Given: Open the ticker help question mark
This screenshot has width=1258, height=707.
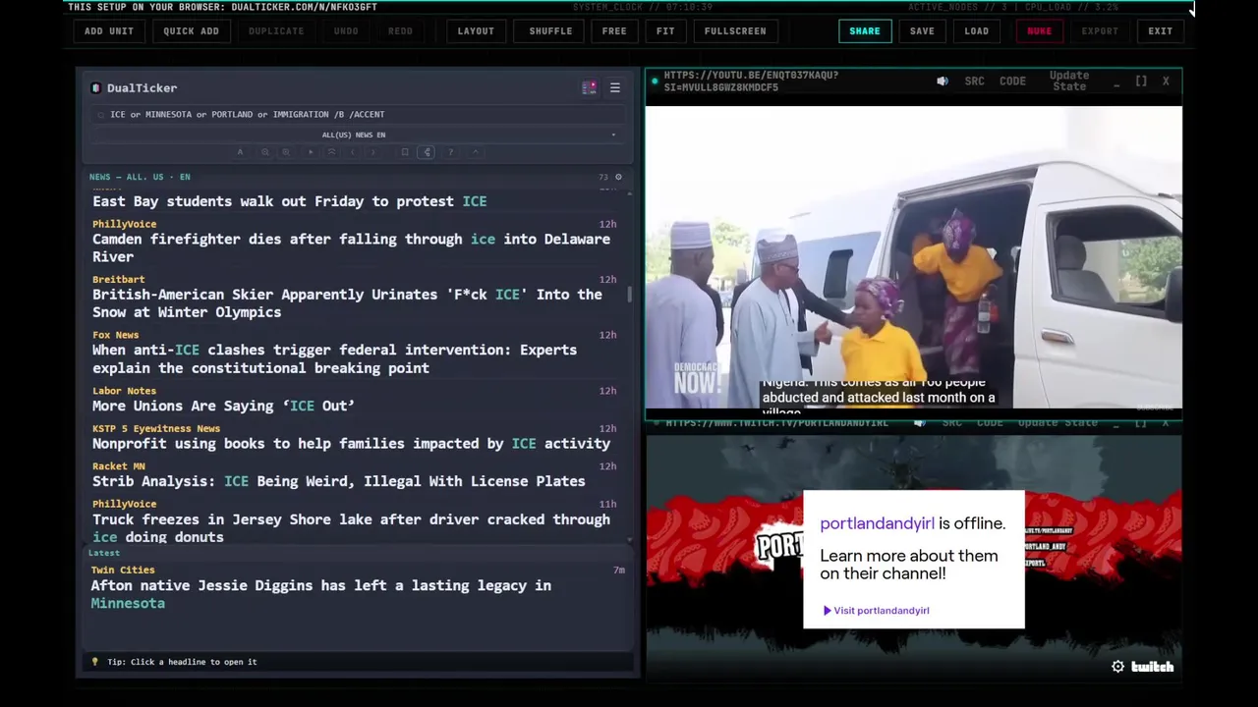Looking at the screenshot, I should [x=450, y=152].
